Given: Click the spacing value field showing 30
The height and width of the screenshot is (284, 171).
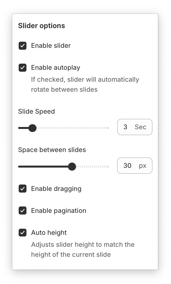Looking at the screenshot, I should click(127, 166).
